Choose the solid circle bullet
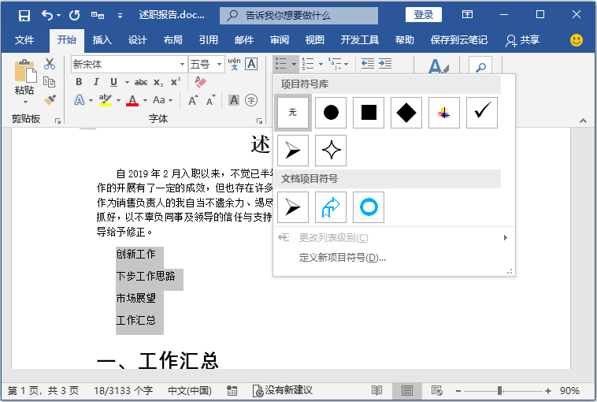Image resolution: width=597 pixels, height=402 pixels. [x=331, y=113]
